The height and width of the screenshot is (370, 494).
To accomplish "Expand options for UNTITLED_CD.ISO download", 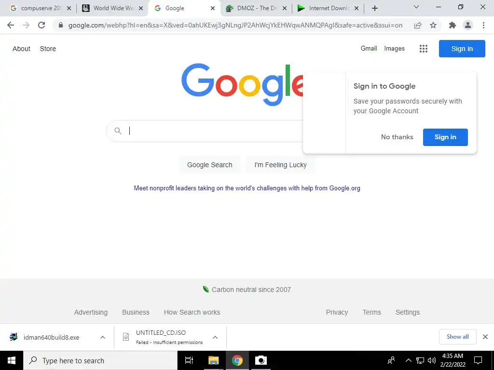I will pos(215,337).
